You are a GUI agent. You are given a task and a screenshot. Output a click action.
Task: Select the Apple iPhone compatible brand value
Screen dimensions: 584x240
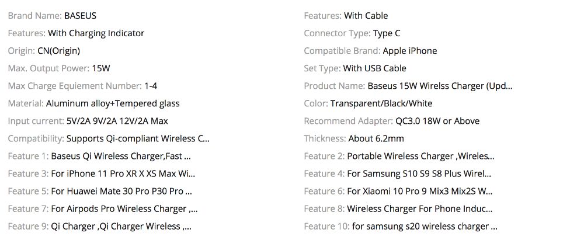410,51
